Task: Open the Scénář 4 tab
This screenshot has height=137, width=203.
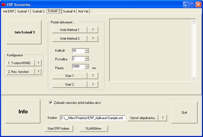Action: pyautogui.click(x=69, y=11)
